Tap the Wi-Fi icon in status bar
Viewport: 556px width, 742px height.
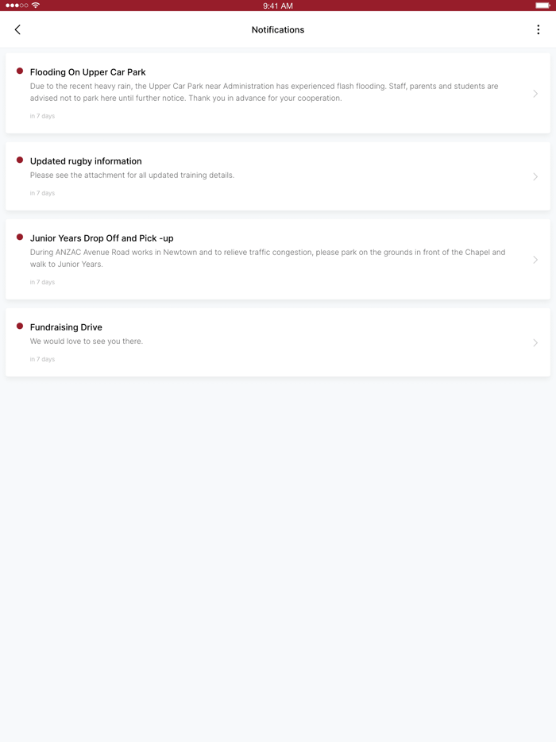click(36, 6)
